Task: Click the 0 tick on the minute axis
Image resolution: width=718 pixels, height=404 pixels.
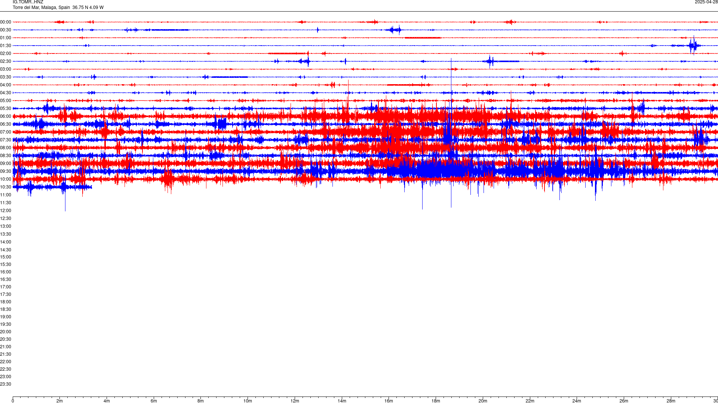Action: (13, 401)
